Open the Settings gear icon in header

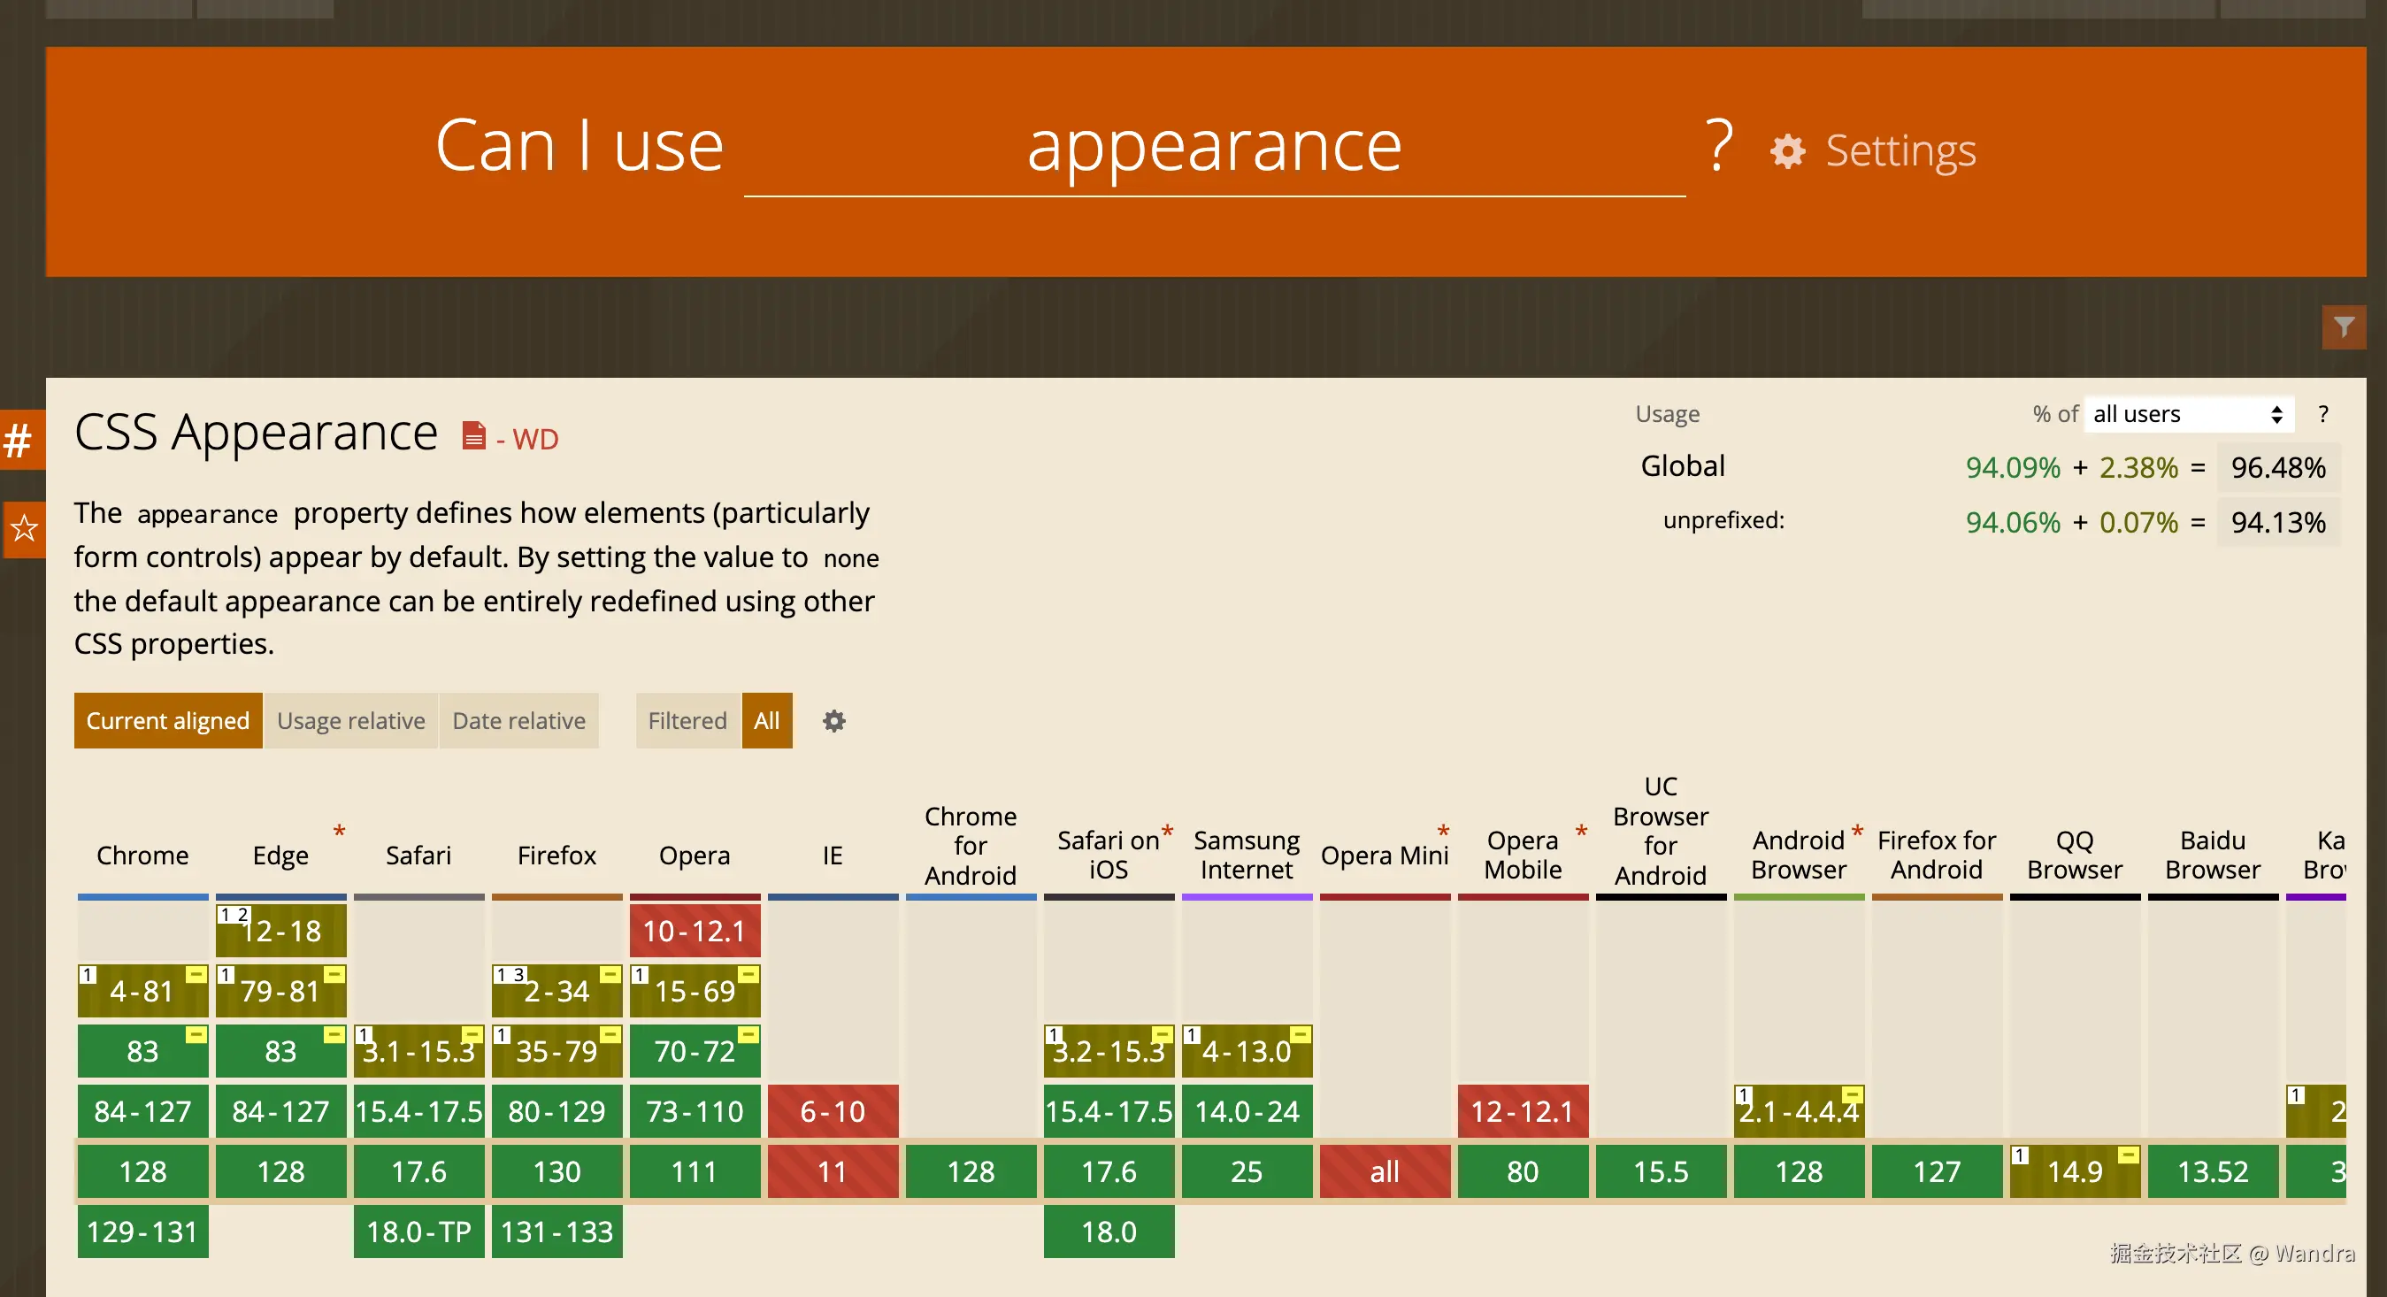click(1787, 151)
